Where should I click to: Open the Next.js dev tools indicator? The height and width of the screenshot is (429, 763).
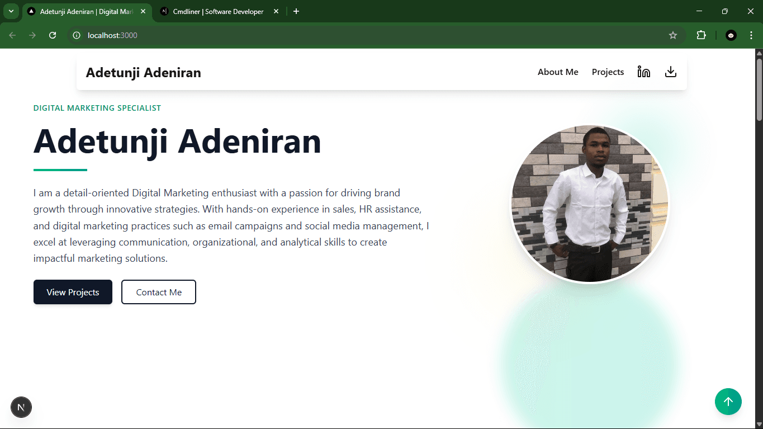[21, 407]
